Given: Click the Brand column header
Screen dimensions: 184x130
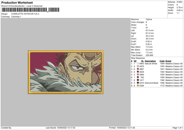Looking at the screenshot, I should click(168, 61).
